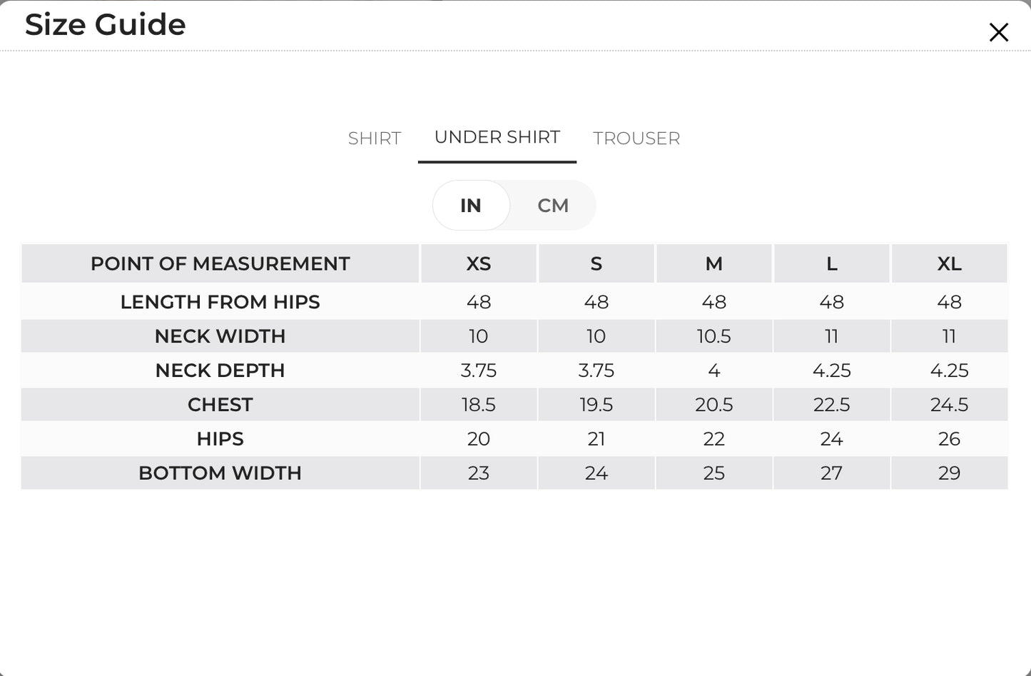Toggle measurements to IN units
The width and height of the screenshot is (1031, 676).
point(471,206)
